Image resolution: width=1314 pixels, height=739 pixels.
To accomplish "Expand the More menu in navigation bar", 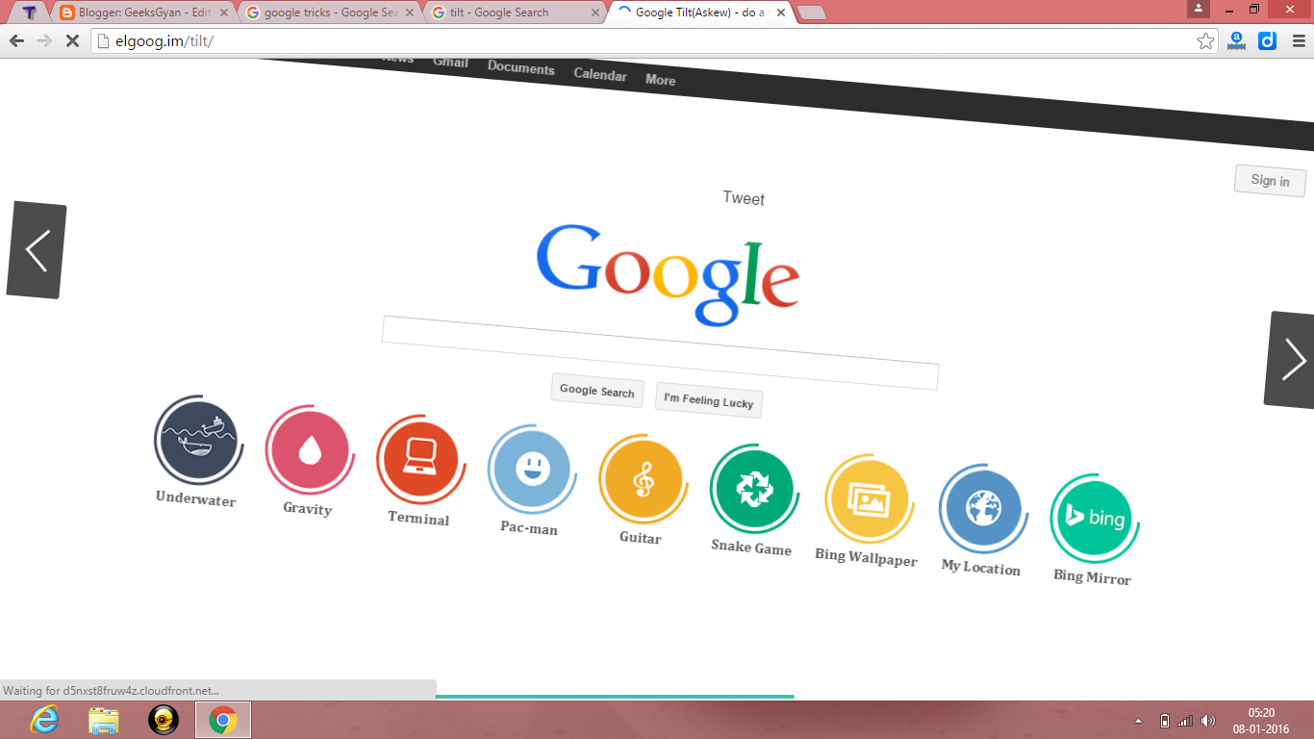I will (660, 80).
